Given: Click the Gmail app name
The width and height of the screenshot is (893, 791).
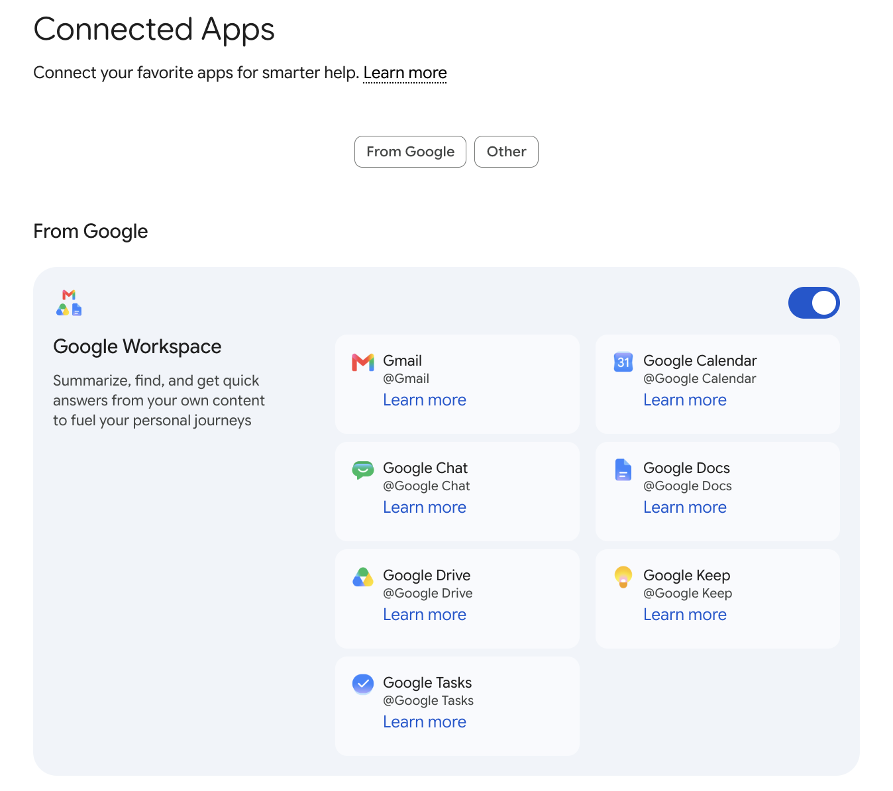Looking at the screenshot, I should [x=402, y=360].
